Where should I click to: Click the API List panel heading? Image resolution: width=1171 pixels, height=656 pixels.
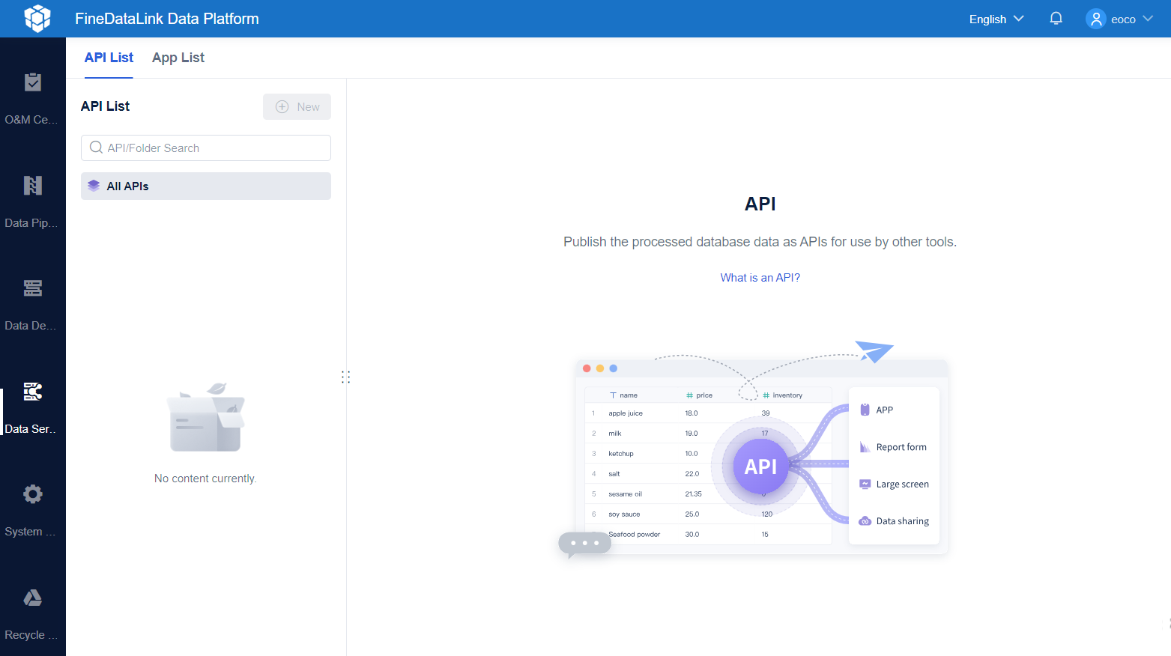coord(105,106)
